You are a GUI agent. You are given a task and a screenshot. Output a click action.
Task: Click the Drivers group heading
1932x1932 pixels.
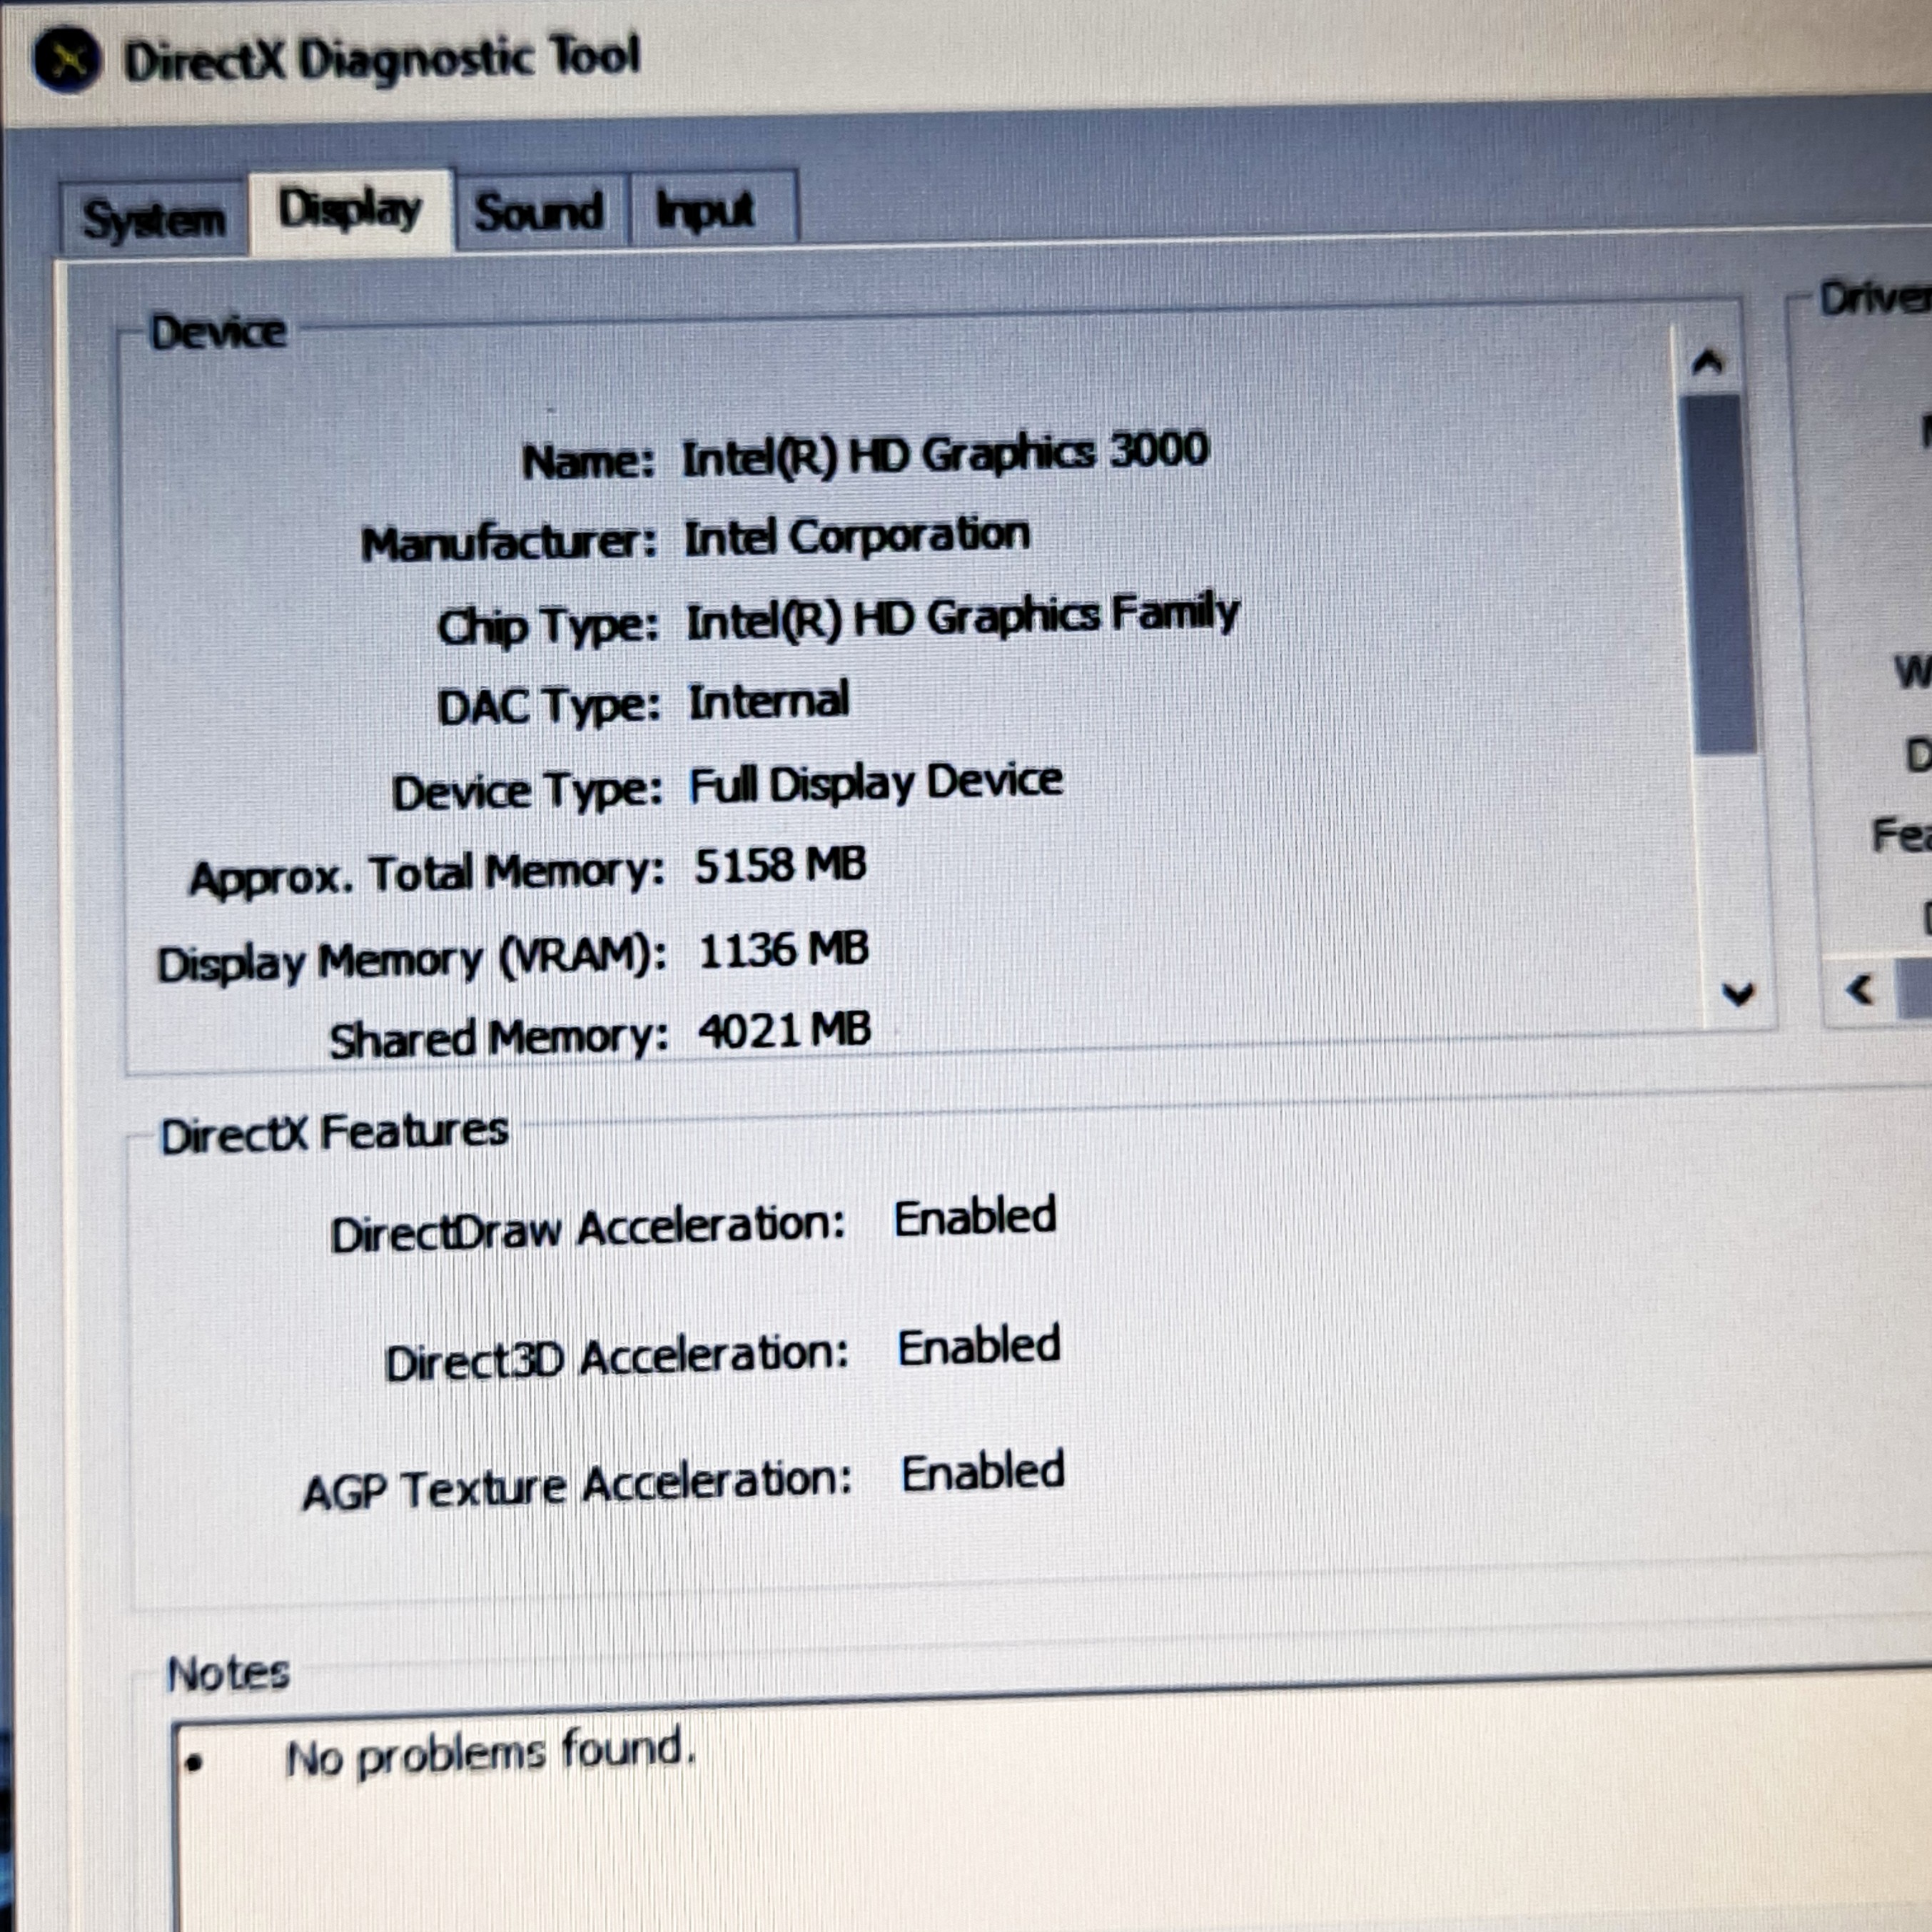[1875, 297]
